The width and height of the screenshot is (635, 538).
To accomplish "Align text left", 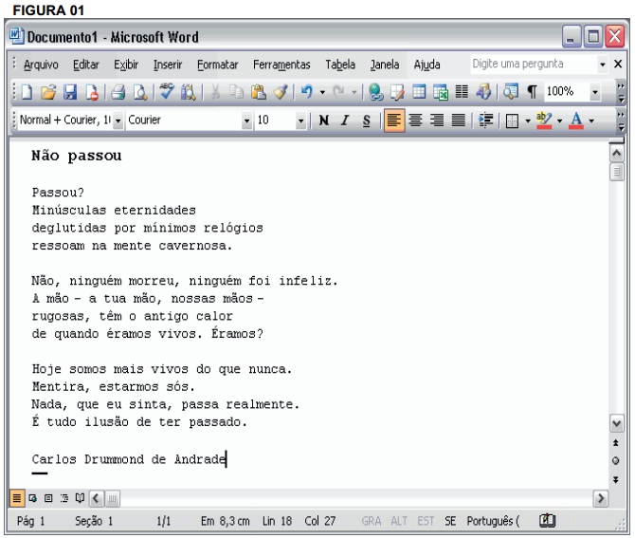I will pyautogui.click(x=394, y=121).
